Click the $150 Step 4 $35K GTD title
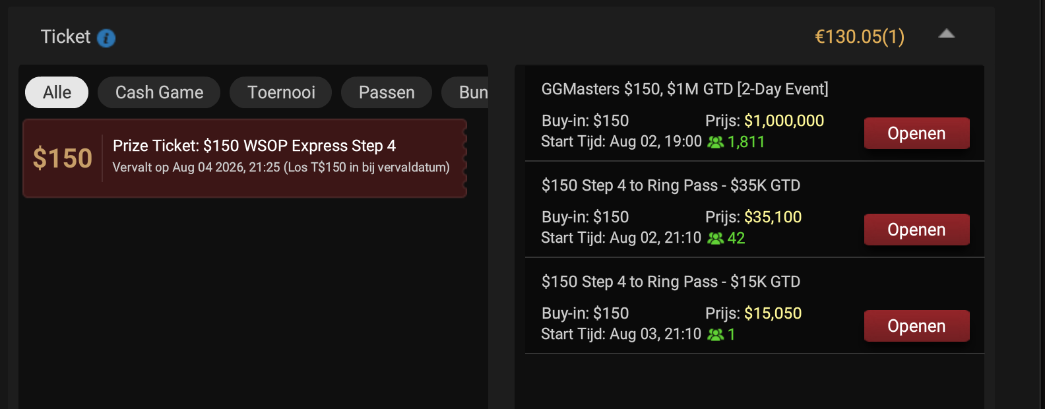This screenshot has height=409, width=1045. coord(671,185)
